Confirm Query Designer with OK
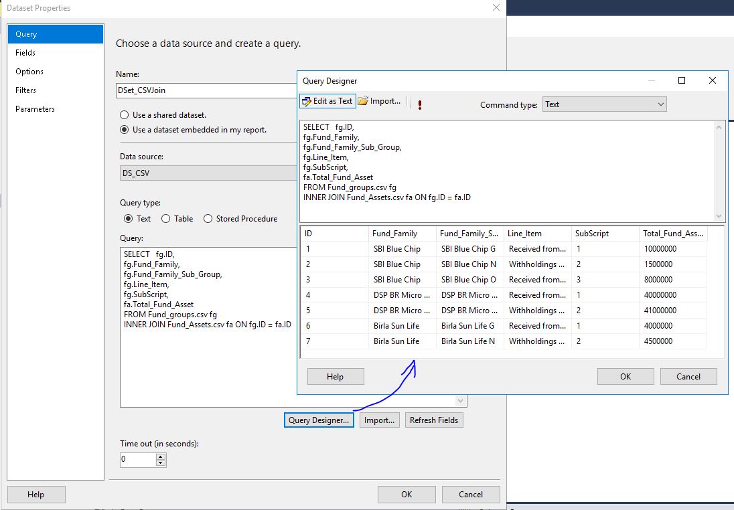This screenshot has width=734, height=510. pos(625,376)
